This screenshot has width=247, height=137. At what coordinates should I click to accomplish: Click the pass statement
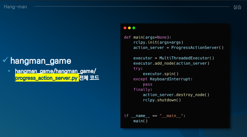[x=147, y=84]
